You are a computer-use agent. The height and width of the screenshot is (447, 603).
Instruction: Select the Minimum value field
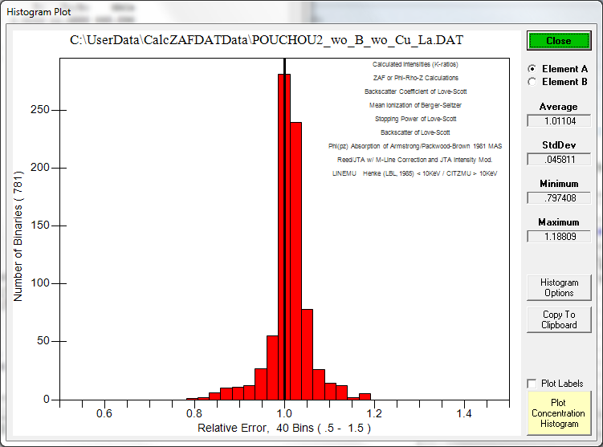[559, 198]
